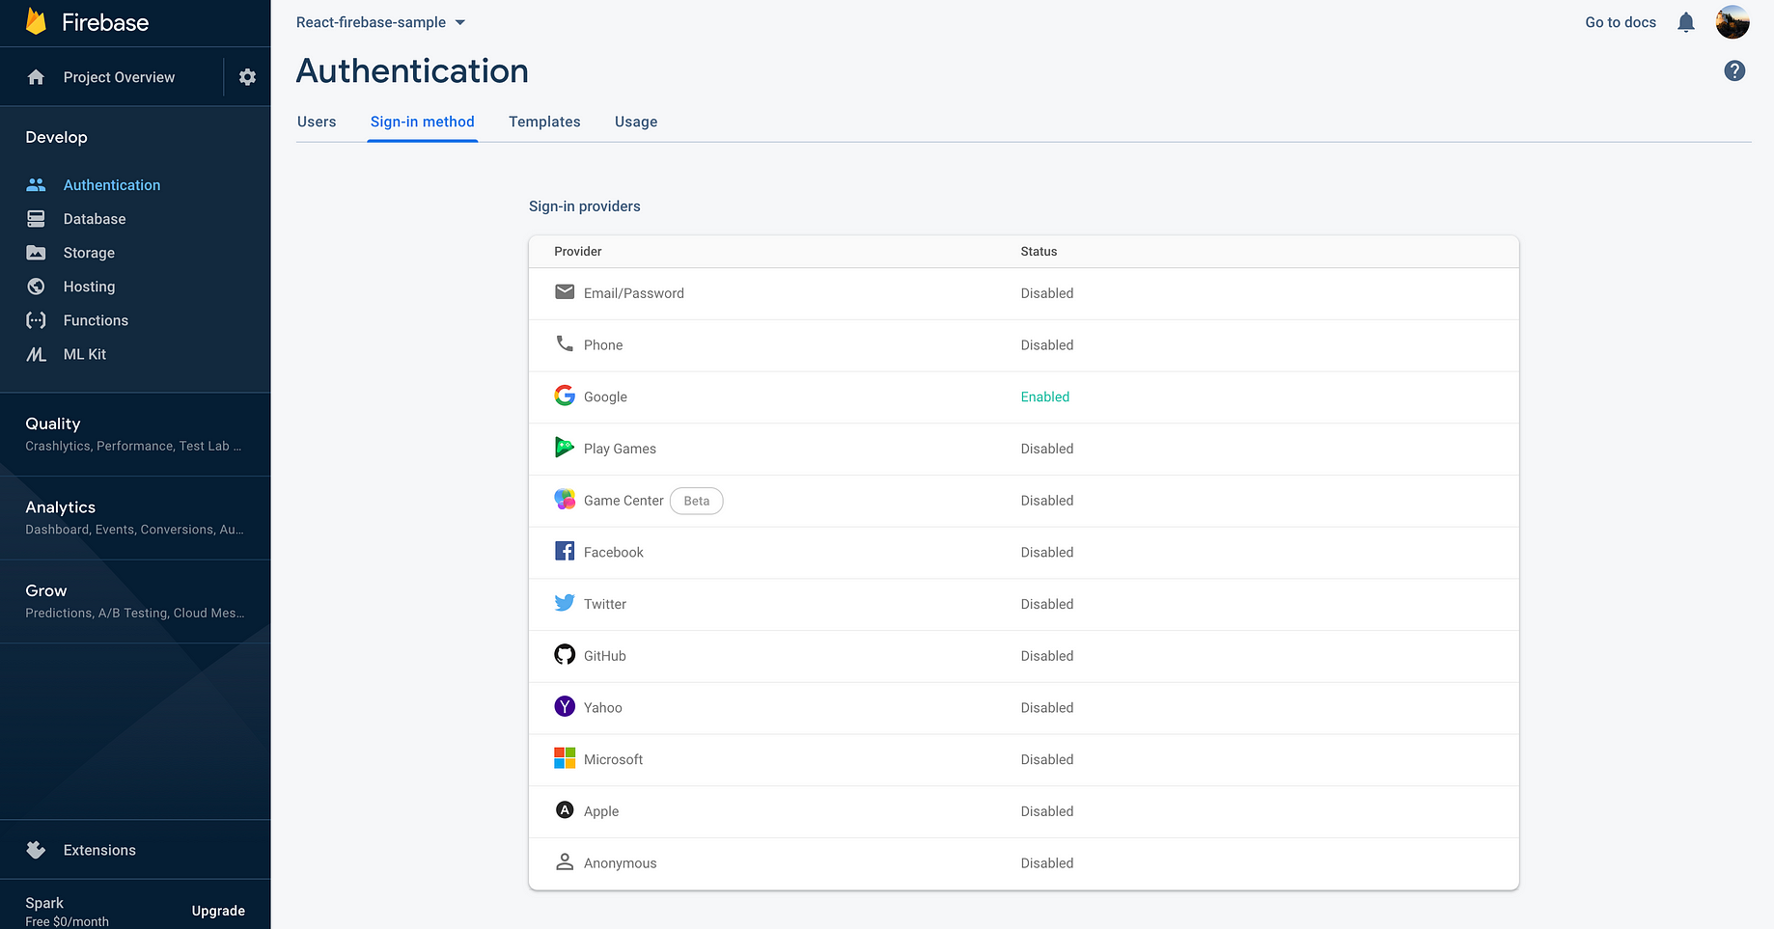
Task: Click the Authentication people icon in sidebar
Action: coord(36,184)
